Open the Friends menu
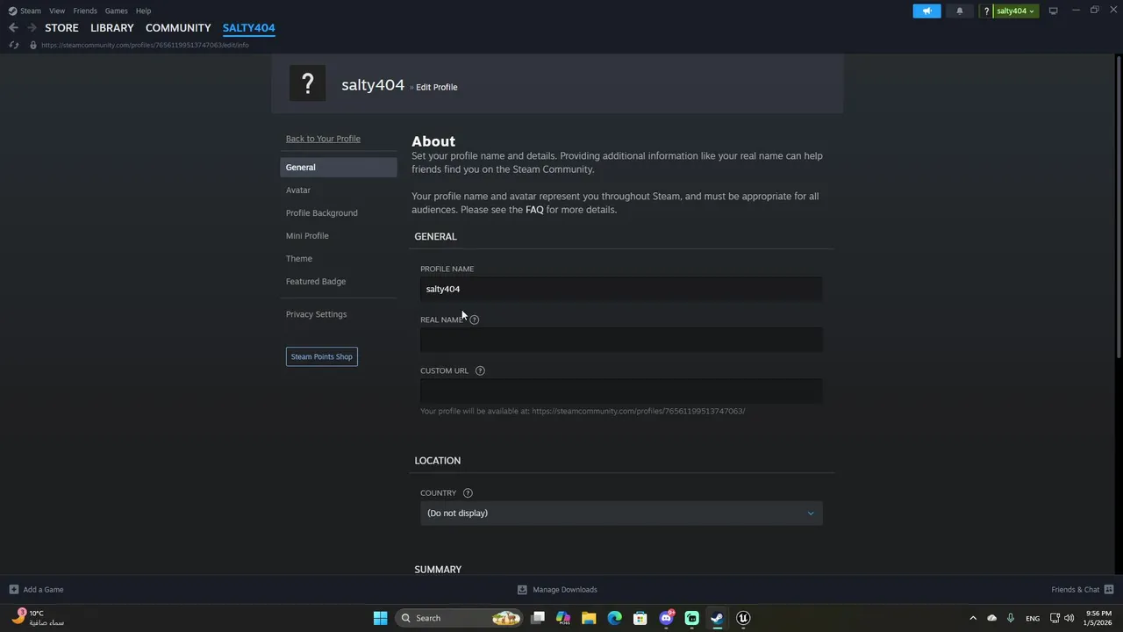 (x=85, y=11)
